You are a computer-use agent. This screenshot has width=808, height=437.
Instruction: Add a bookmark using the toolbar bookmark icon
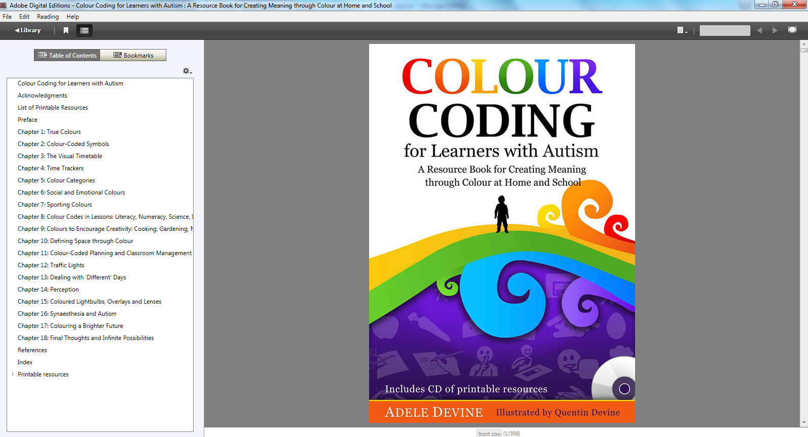66,30
